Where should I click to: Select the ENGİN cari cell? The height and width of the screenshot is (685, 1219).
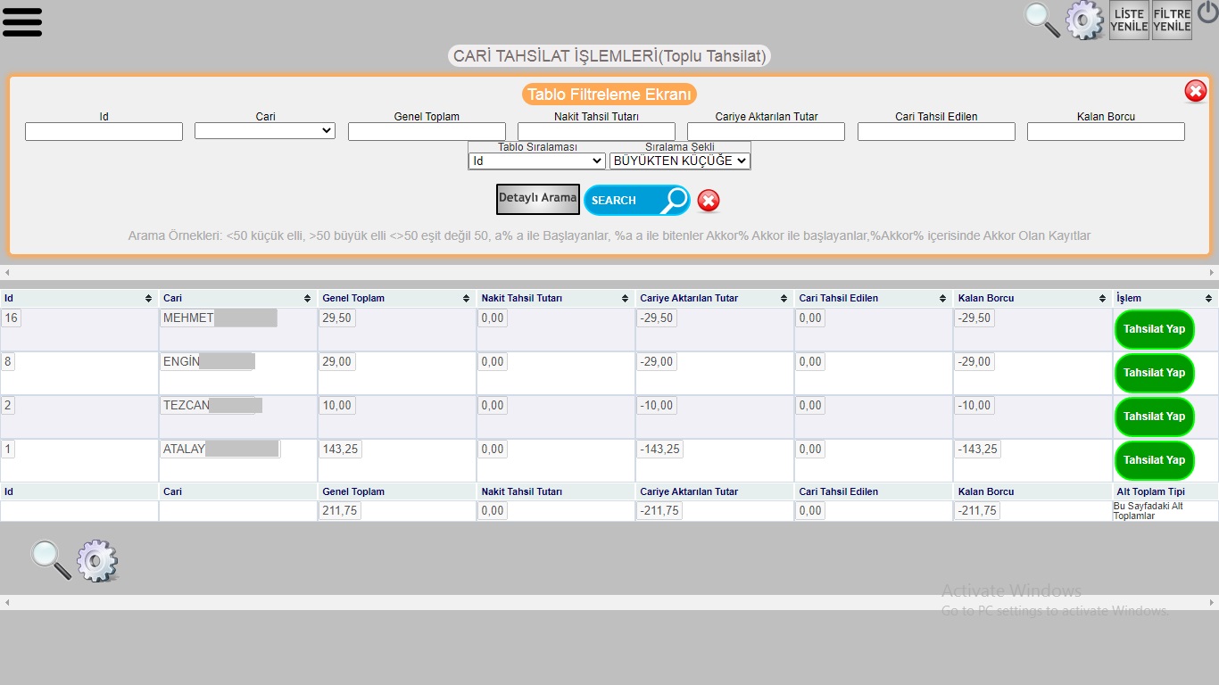click(208, 361)
